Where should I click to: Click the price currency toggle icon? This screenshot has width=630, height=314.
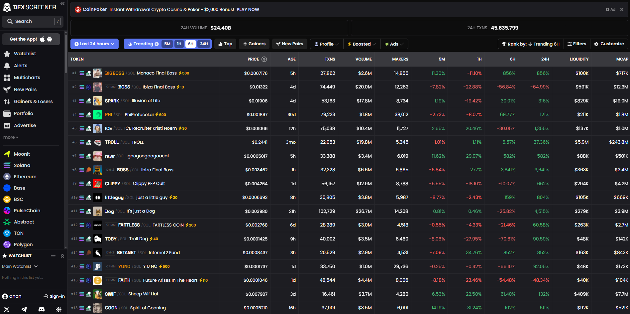tap(264, 59)
